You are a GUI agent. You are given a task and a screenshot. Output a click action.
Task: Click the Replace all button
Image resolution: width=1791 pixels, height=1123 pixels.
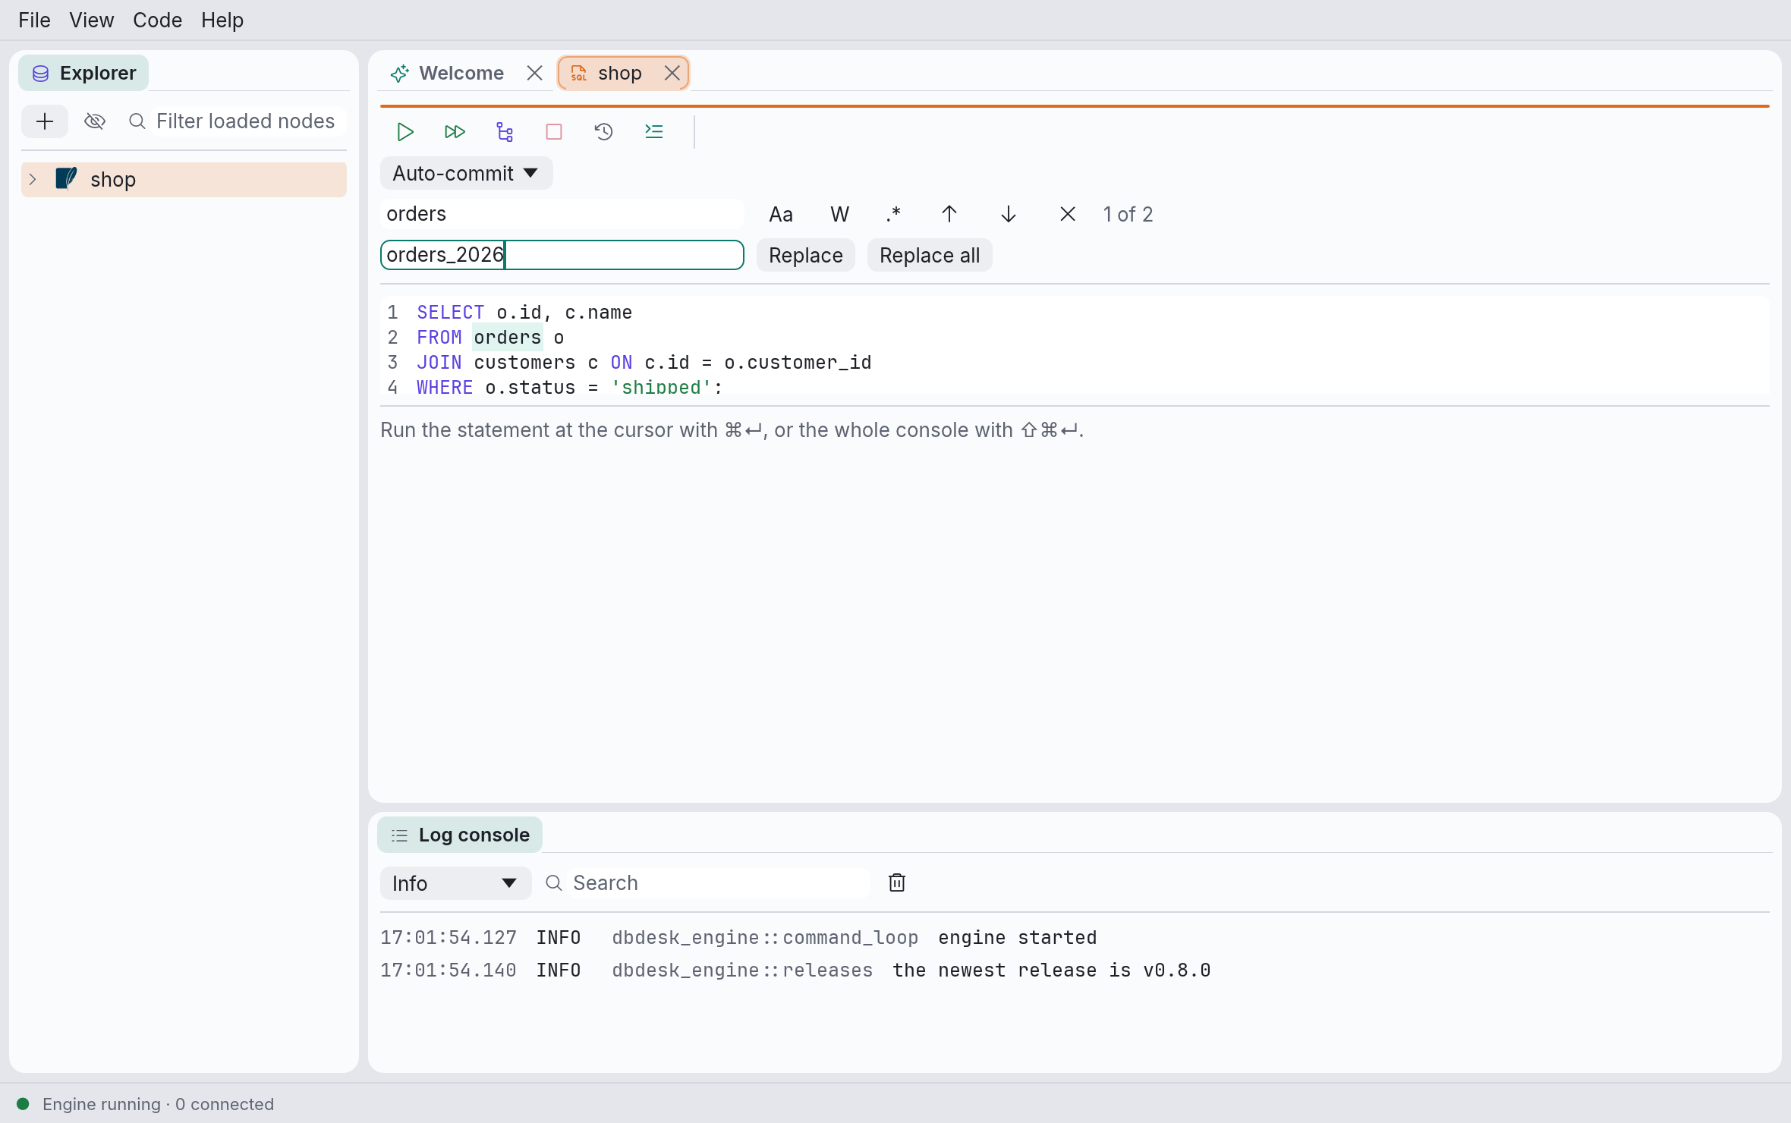point(930,256)
